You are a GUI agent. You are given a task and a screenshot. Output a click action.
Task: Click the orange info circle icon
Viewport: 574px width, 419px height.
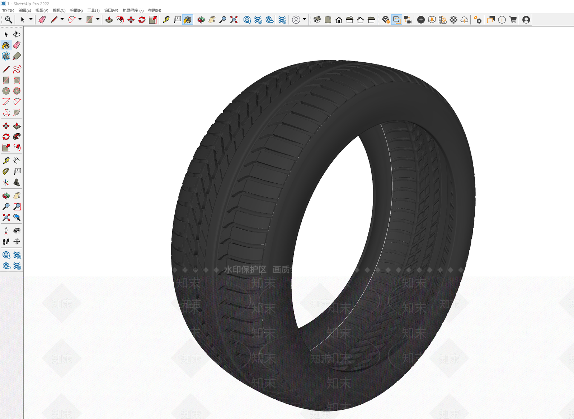click(x=502, y=20)
